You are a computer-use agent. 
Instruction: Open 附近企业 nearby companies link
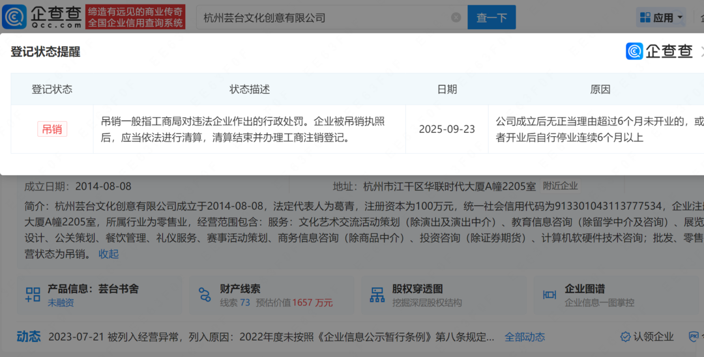[560, 186]
